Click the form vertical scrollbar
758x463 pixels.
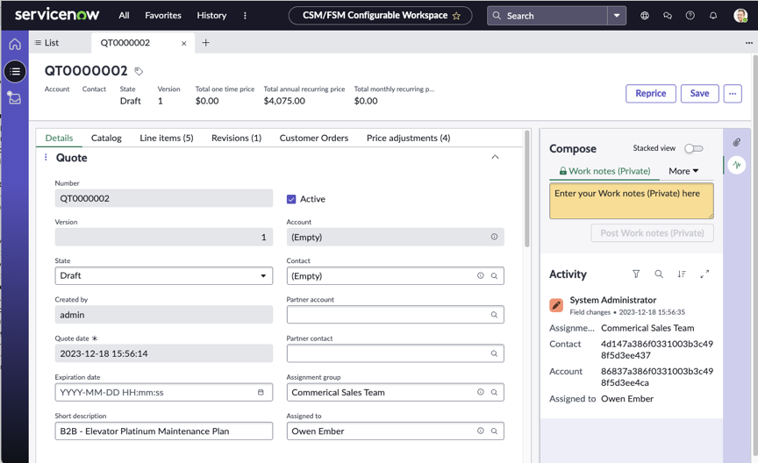527,189
